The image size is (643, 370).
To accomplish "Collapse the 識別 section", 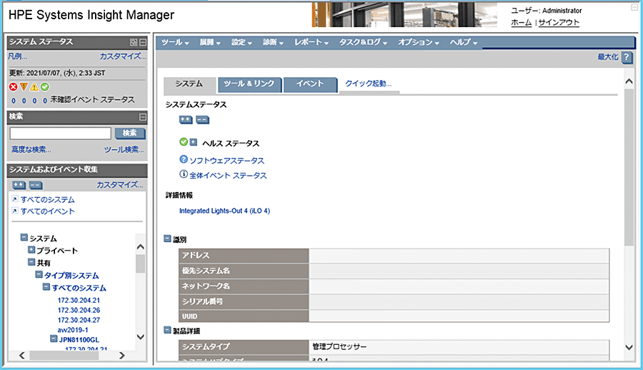I will [167, 239].
